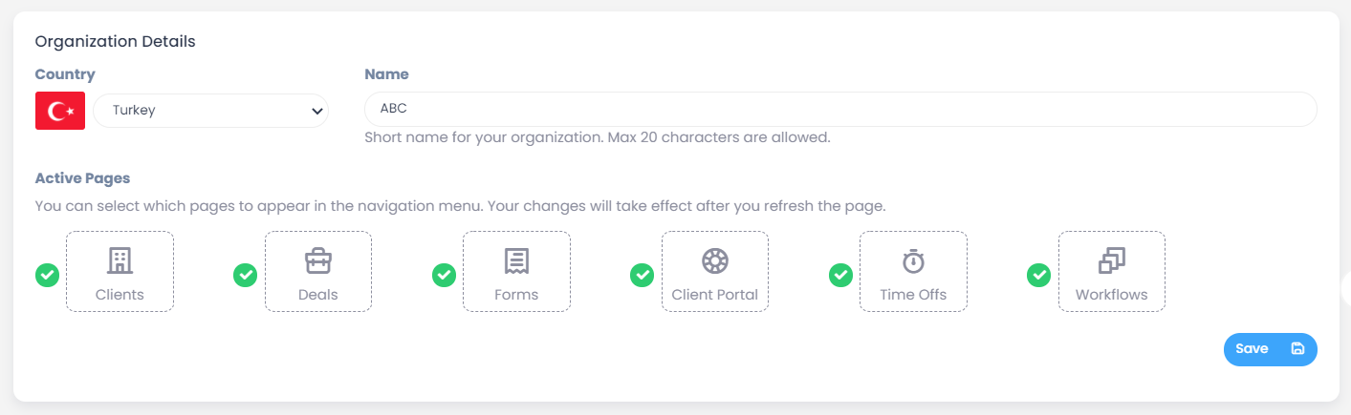1351x415 pixels.
Task: Click the Turkey flag image
Action: 60,111
